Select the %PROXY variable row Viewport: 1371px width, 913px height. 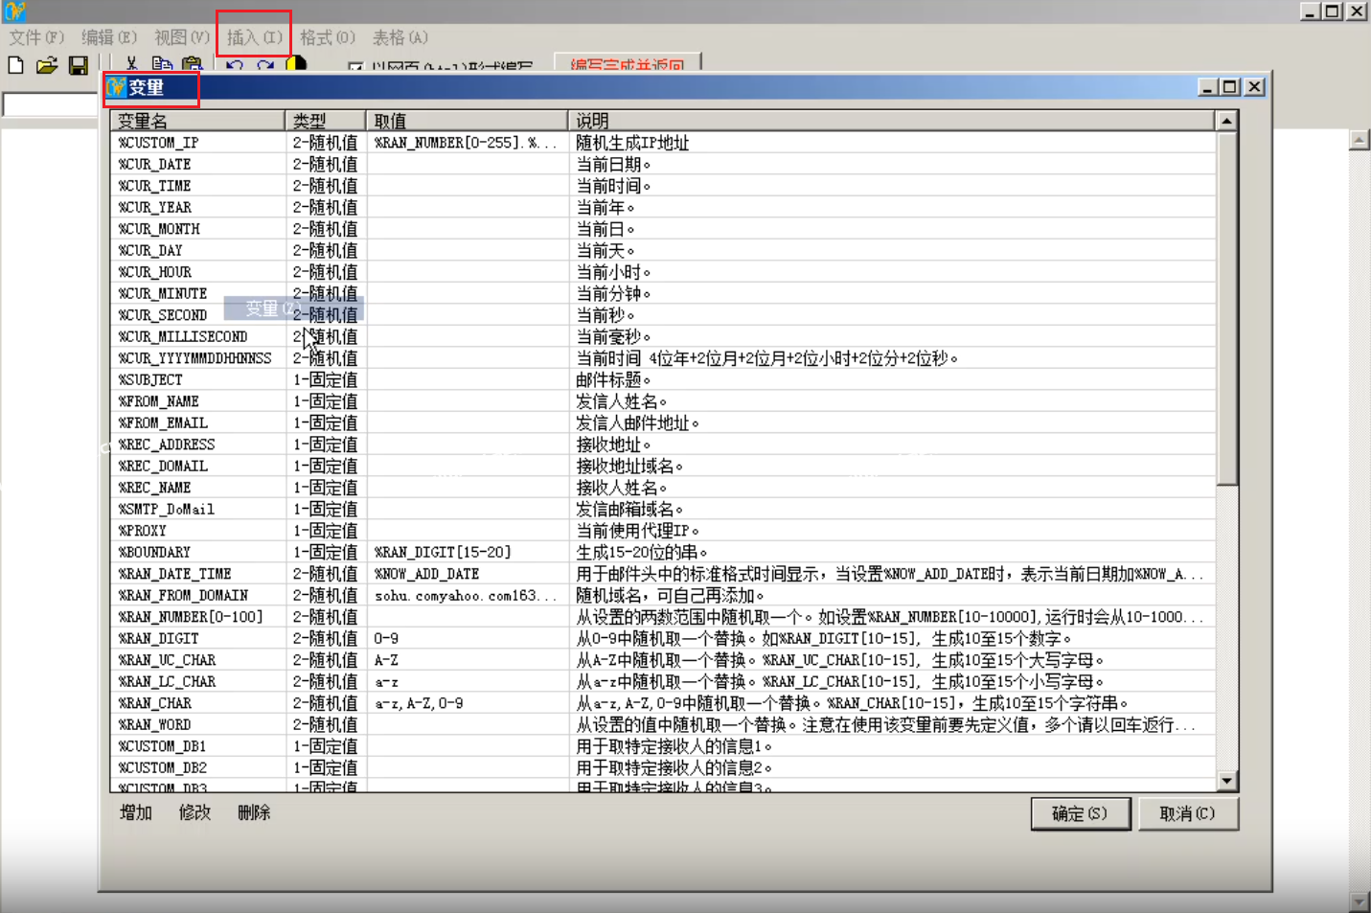(663, 531)
